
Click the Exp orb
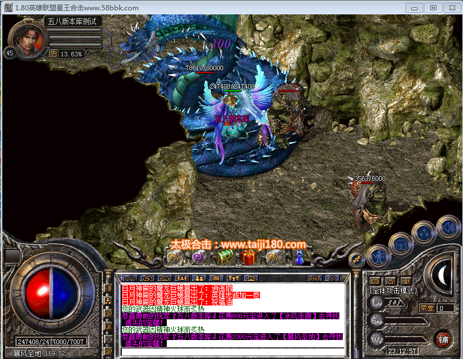(x=377, y=320)
